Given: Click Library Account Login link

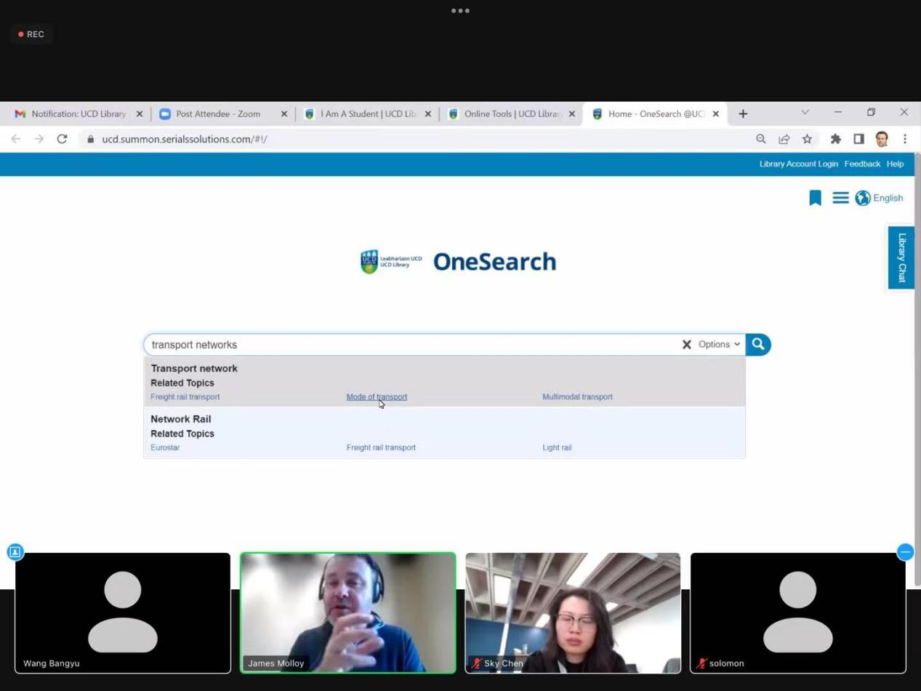Looking at the screenshot, I should pos(798,164).
